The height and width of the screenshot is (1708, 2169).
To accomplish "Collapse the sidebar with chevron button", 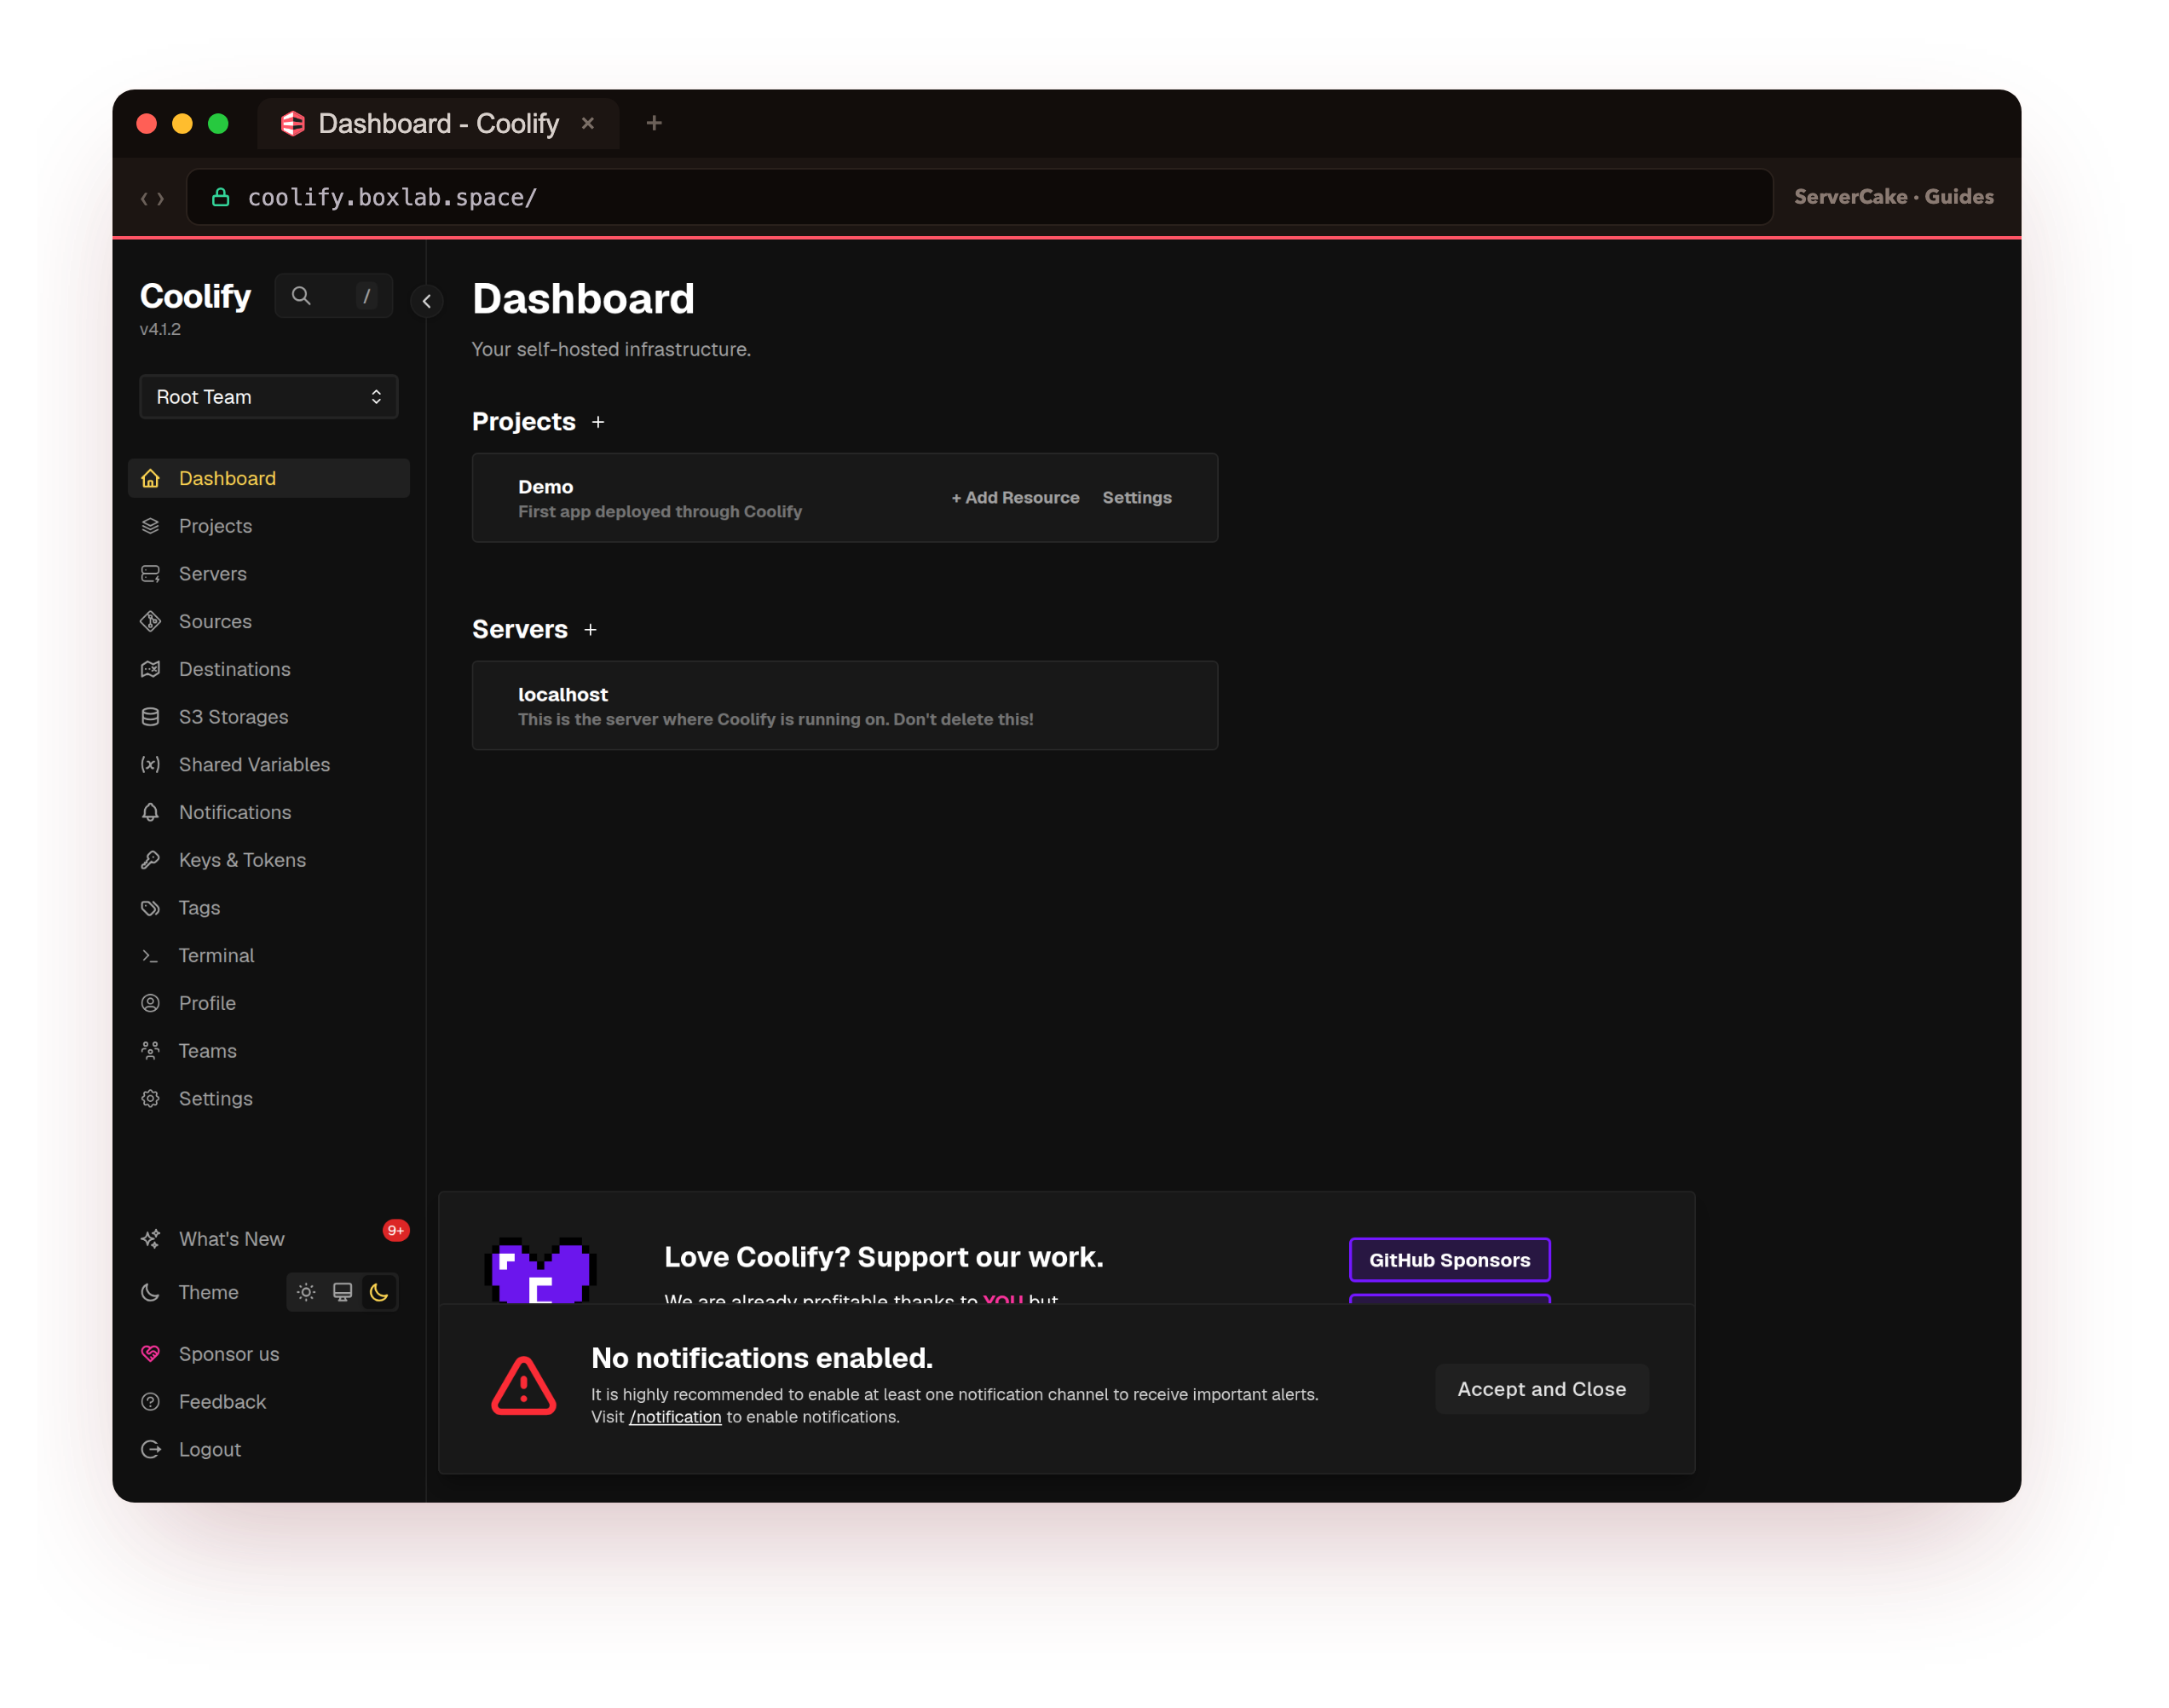I will pyautogui.click(x=427, y=301).
